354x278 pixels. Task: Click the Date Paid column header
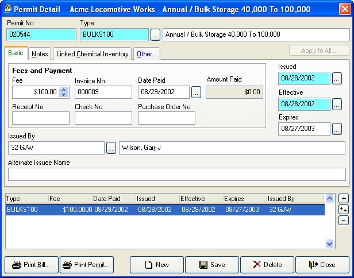coord(114,199)
